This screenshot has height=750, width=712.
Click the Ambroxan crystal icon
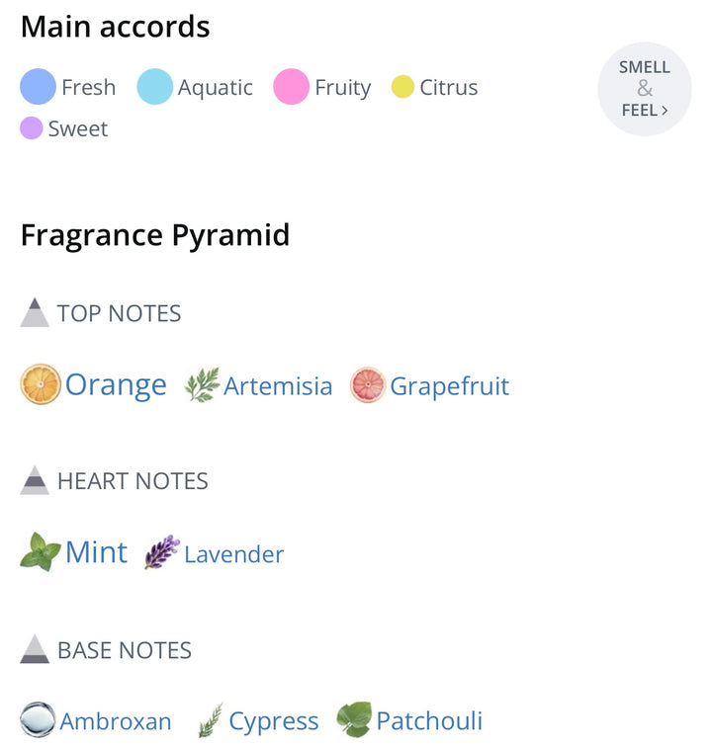pyautogui.click(x=38, y=719)
